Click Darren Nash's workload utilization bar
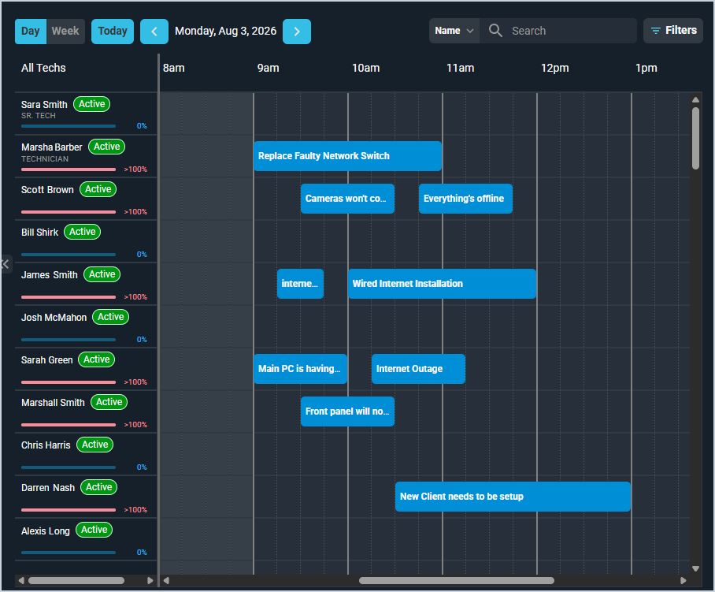Image resolution: width=715 pixels, height=592 pixels. [69, 510]
